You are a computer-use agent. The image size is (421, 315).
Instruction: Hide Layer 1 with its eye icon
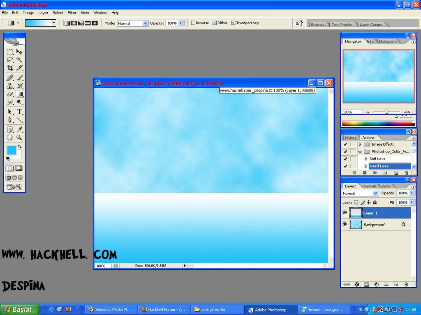click(345, 213)
